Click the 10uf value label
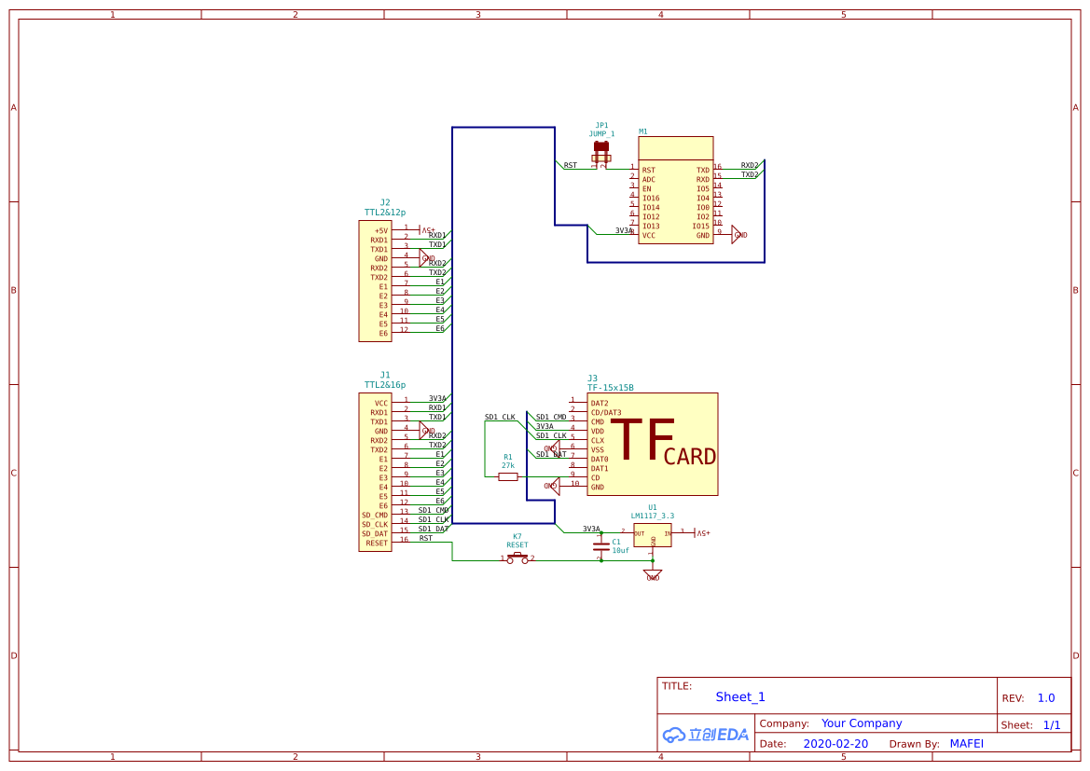The width and height of the screenshot is (1090, 771). (x=620, y=551)
